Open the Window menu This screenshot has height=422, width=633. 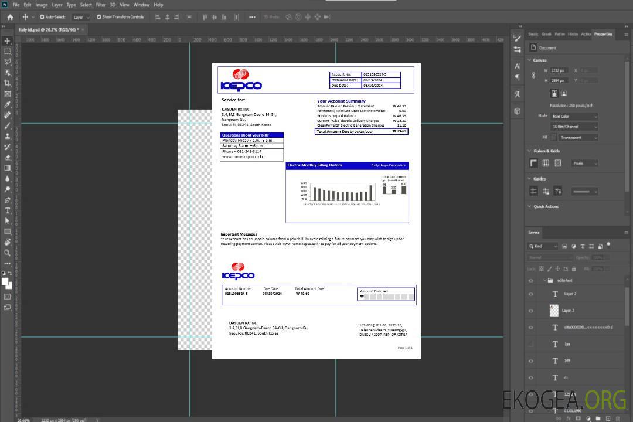(x=141, y=5)
